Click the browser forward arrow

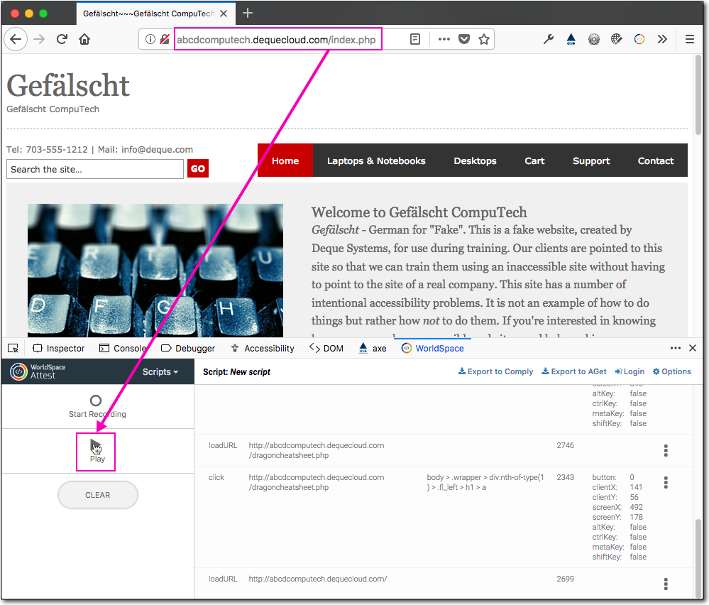(39, 39)
